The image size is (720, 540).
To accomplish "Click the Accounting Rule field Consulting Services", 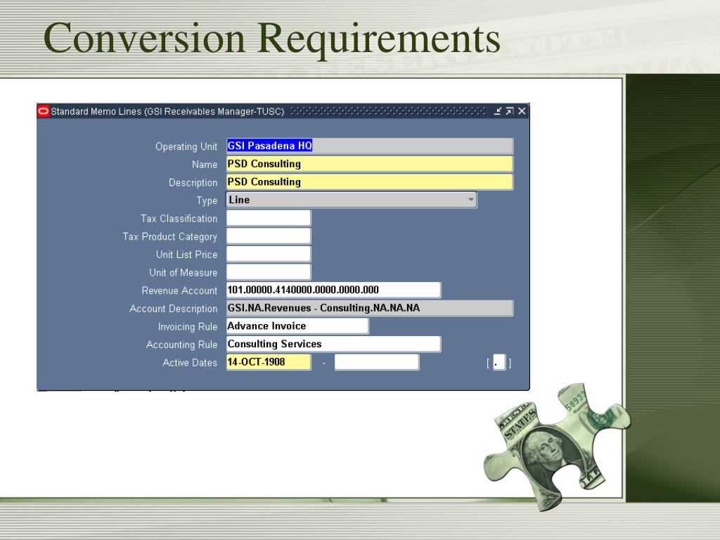I will pyautogui.click(x=333, y=344).
